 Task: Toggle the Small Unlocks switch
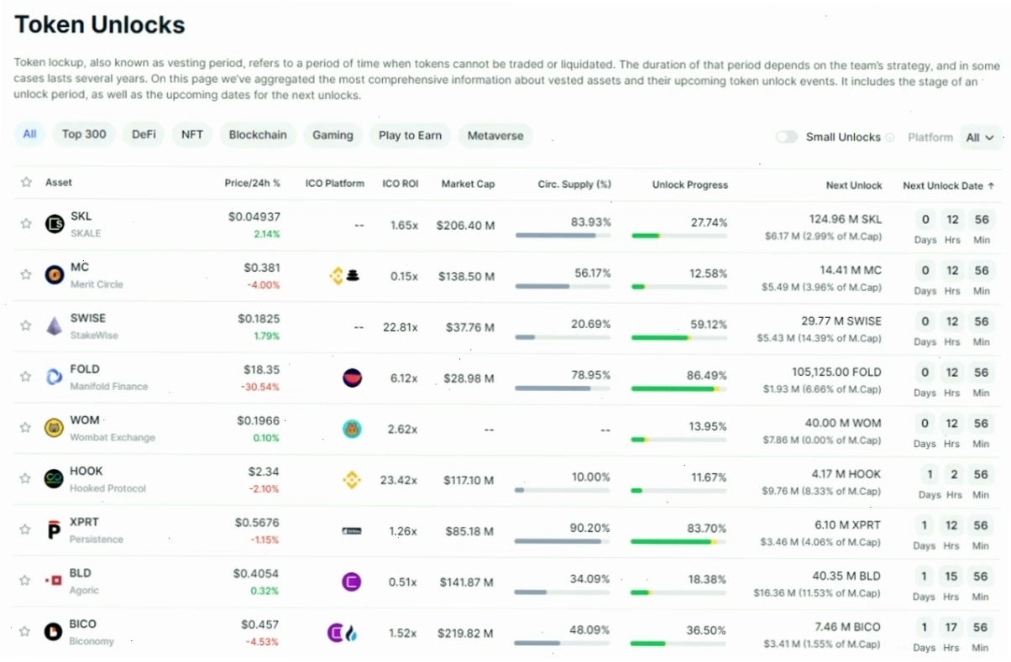click(787, 137)
